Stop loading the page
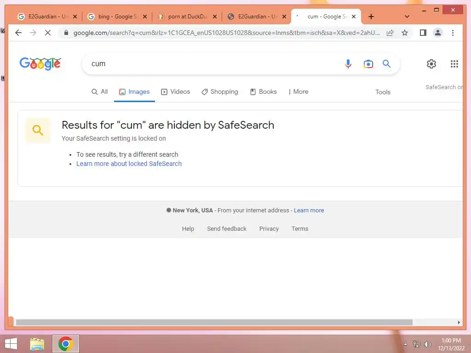 click(x=48, y=33)
